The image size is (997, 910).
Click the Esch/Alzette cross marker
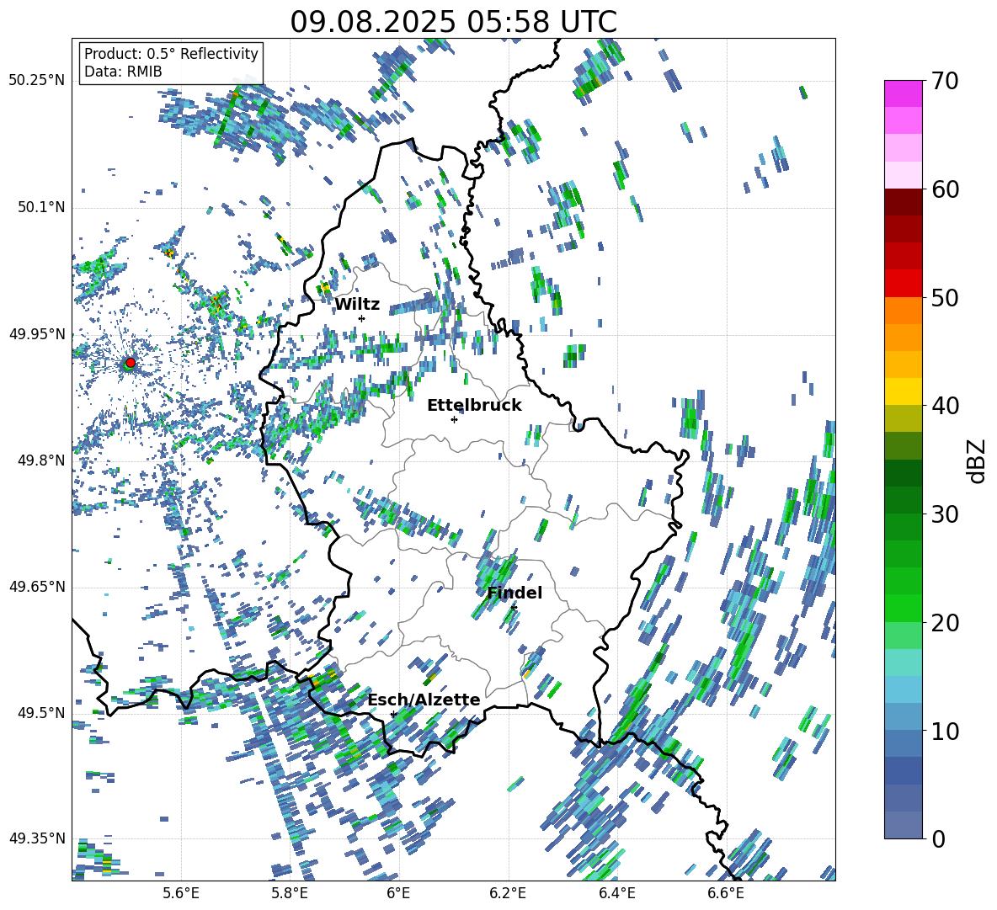[x=393, y=714]
